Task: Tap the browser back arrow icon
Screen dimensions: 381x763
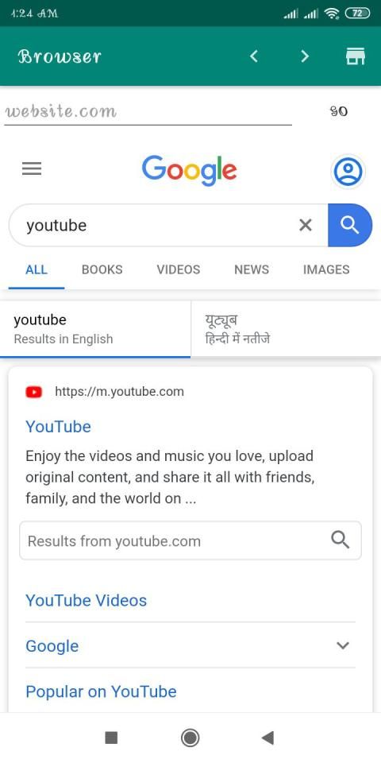Action: [x=253, y=56]
